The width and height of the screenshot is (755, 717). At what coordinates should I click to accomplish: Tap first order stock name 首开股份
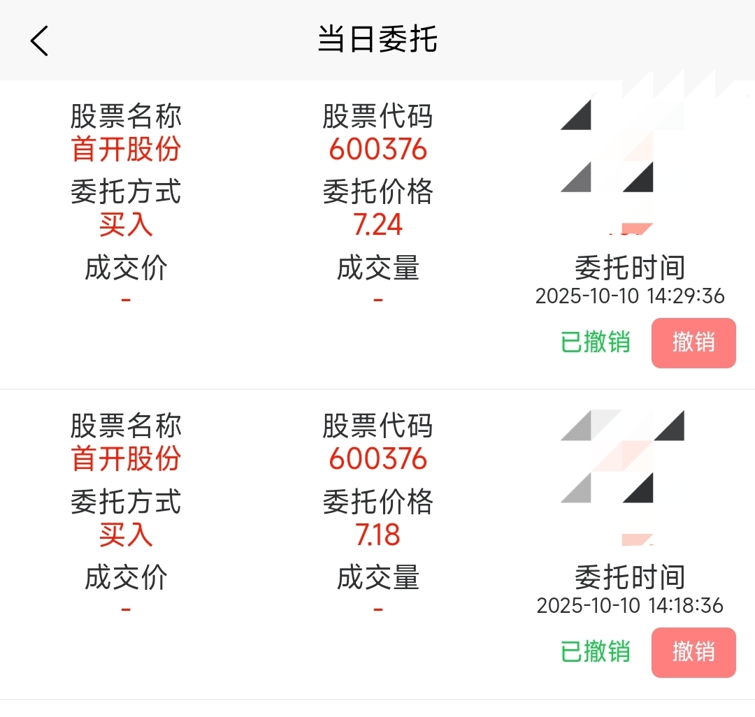point(126,149)
